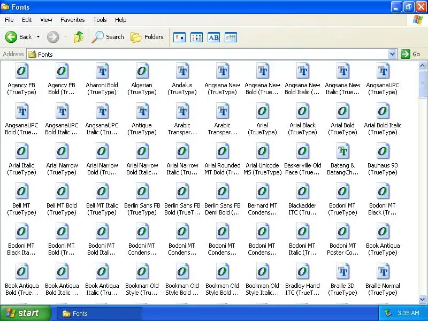Select the Braille 3D font icon
Image resolution: width=428 pixels, height=321 pixels.
point(342,272)
